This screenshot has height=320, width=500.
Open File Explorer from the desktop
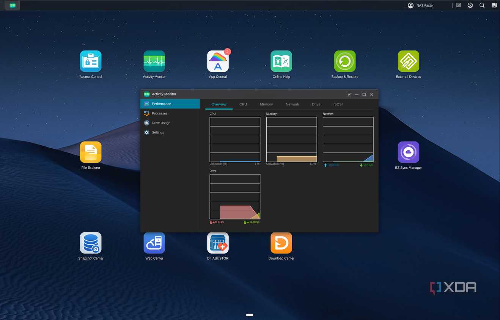tap(91, 152)
